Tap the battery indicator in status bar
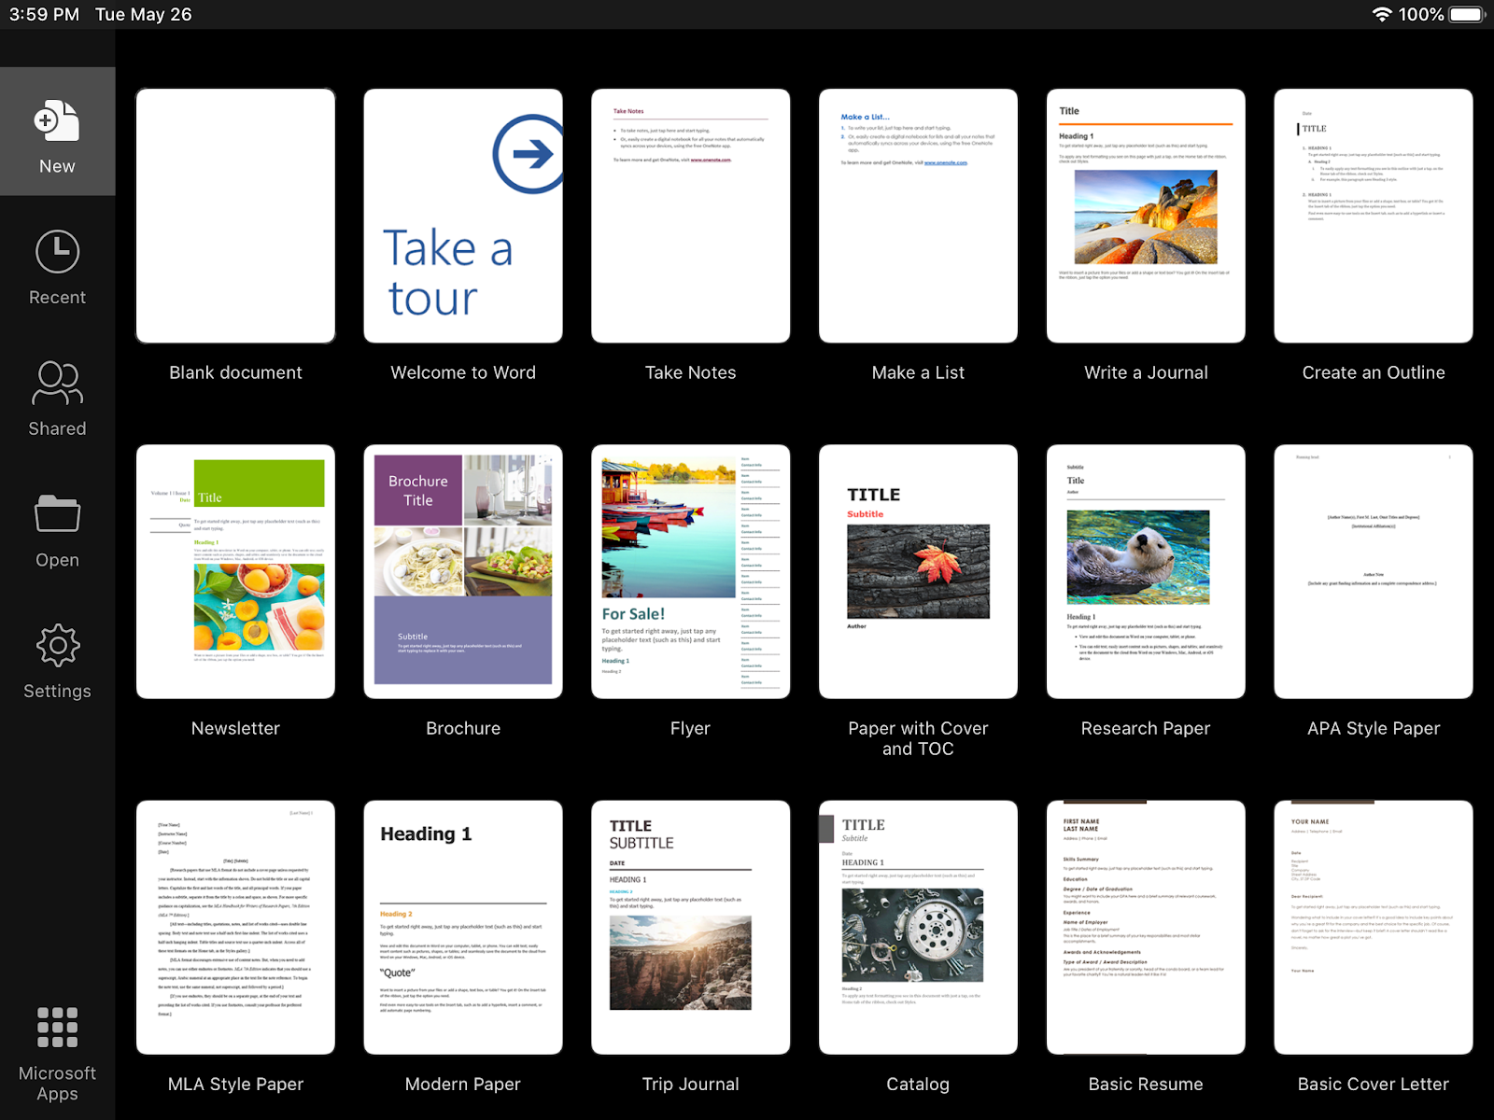This screenshot has height=1120, width=1494. (1467, 14)
